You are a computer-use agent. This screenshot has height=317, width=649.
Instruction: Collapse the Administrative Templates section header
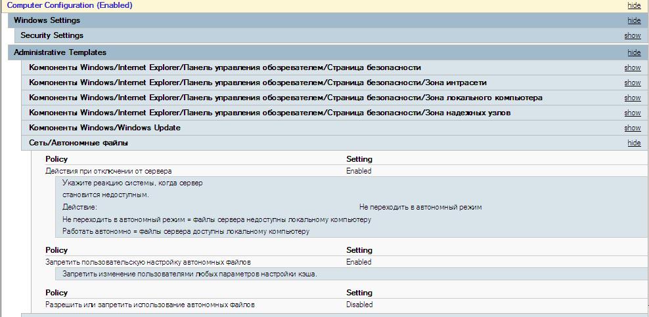[60, 52]
